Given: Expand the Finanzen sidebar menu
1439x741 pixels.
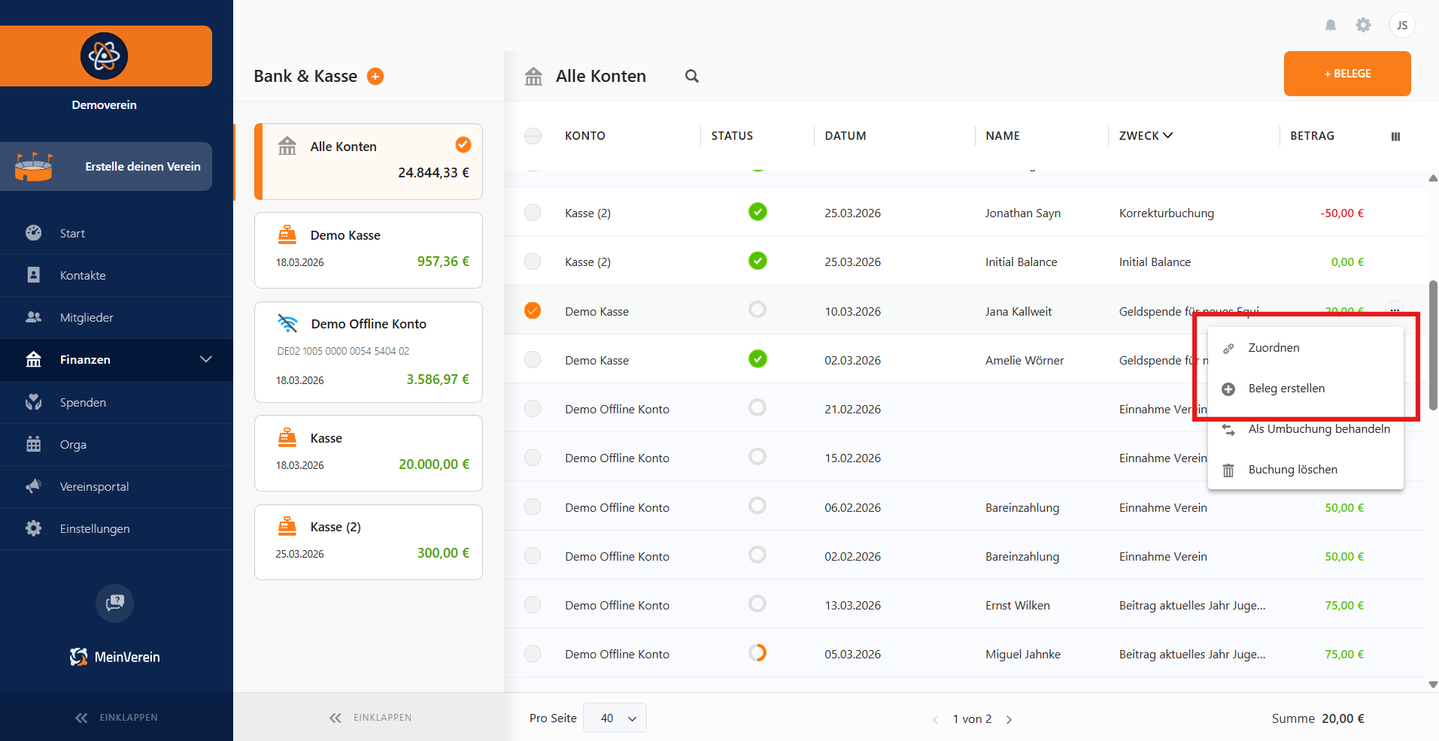Looking at the screenshot, I should coord(205,360).
